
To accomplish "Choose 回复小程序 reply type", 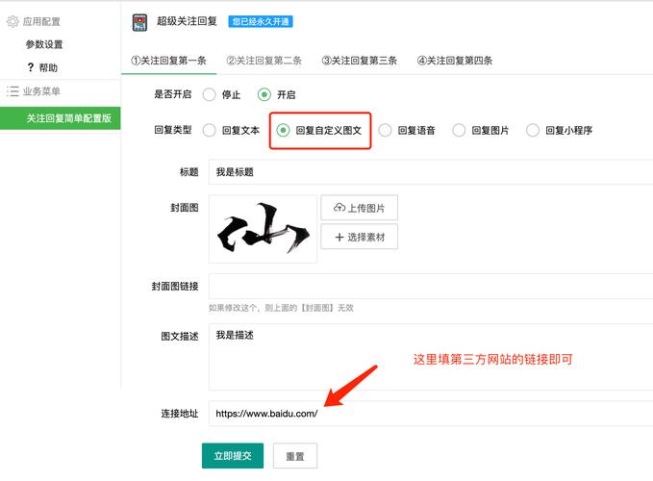I will pos(533,130).
